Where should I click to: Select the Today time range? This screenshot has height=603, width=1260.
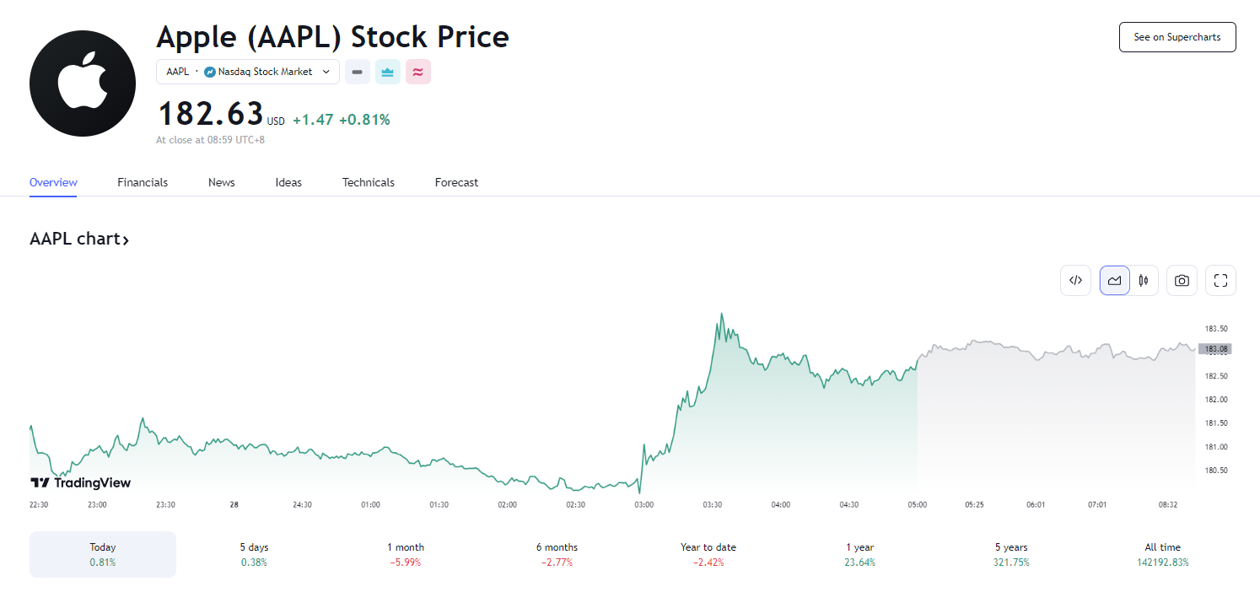coord(103,554)
